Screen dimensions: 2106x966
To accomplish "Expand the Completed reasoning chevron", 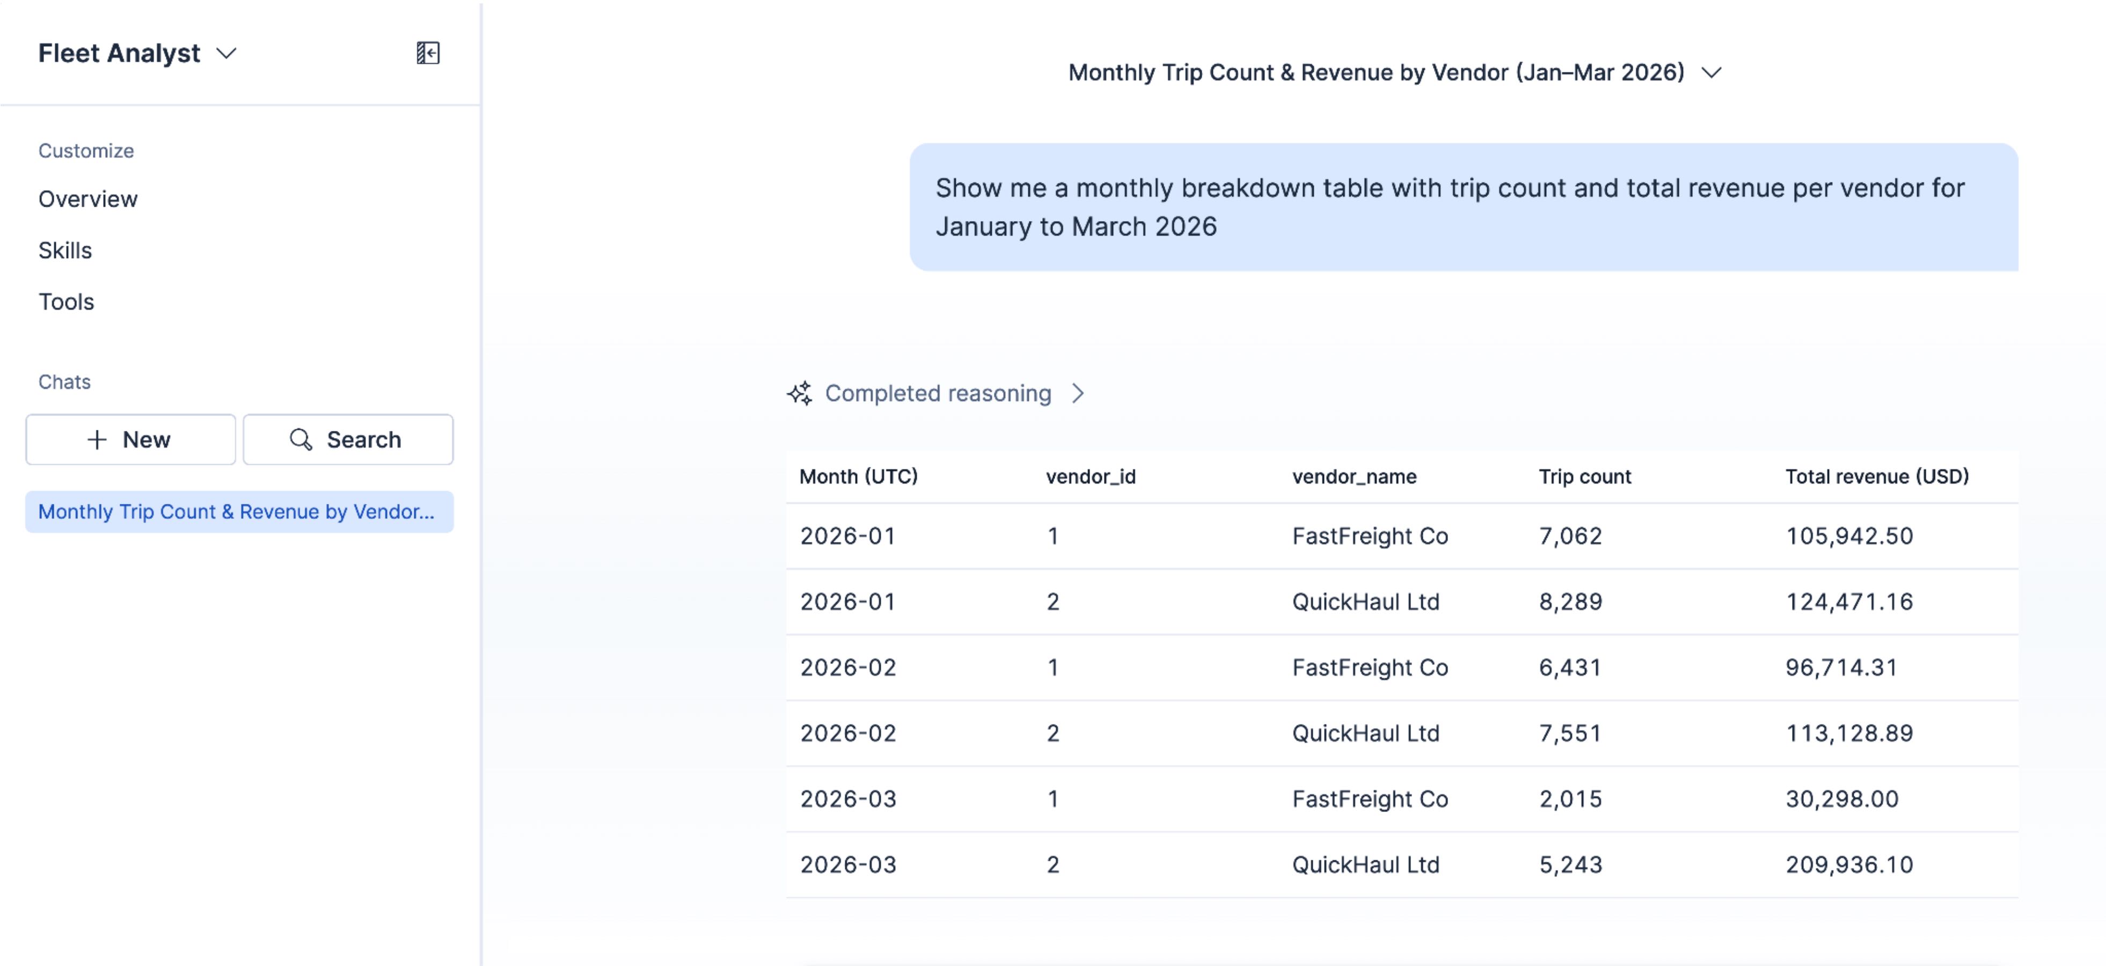I will (x=1078, y=394).
